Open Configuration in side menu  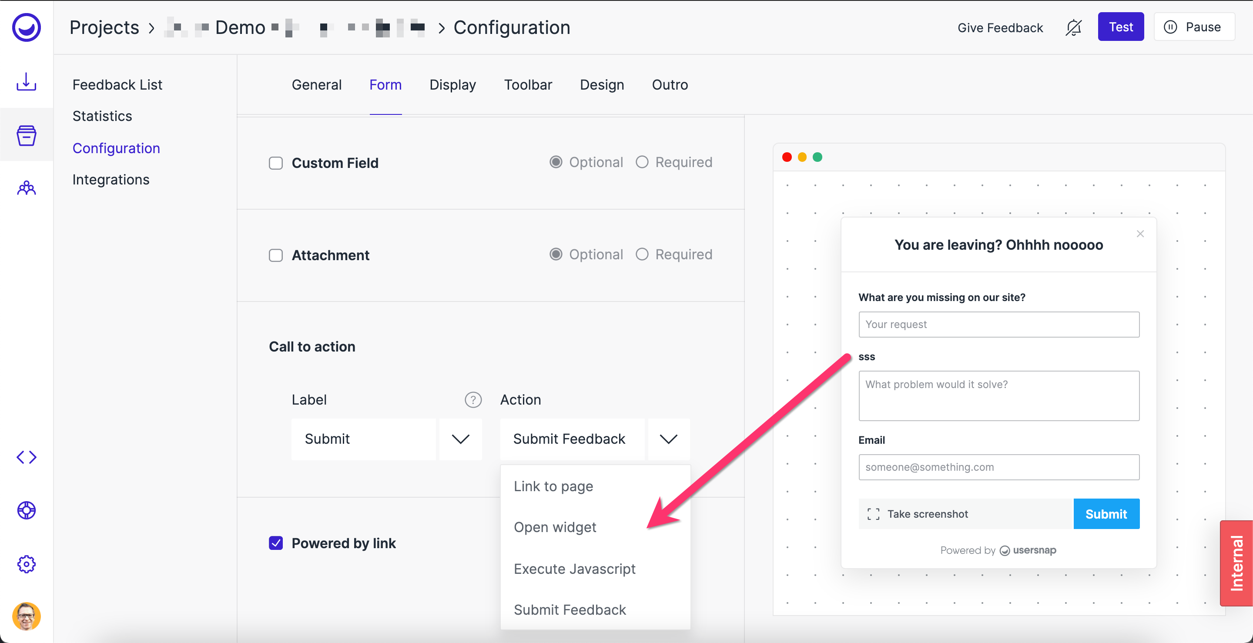pyautogui.click(x=116, y=148)
